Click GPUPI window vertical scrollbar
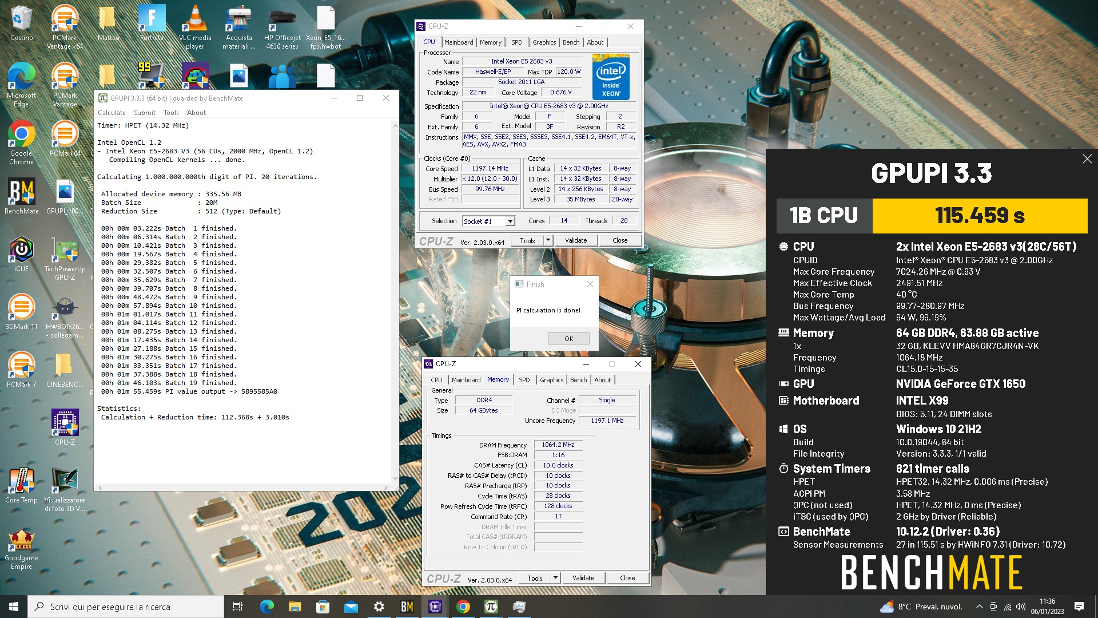1098x618 pixels. [x=395, y=302]
